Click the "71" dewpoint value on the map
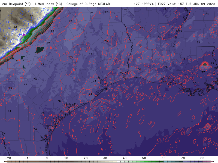This screenshot has height=163, width=218. [x=92, y=13]
